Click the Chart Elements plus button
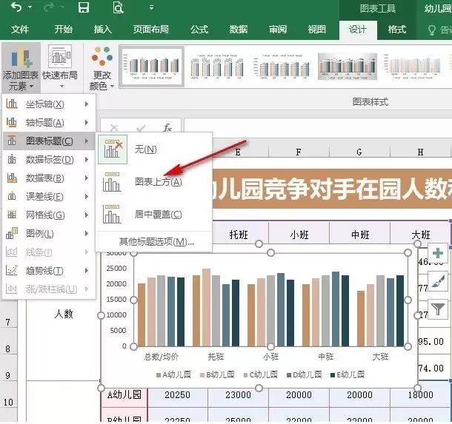This screenshot has width=452, height=424. (x=438, y=254)
